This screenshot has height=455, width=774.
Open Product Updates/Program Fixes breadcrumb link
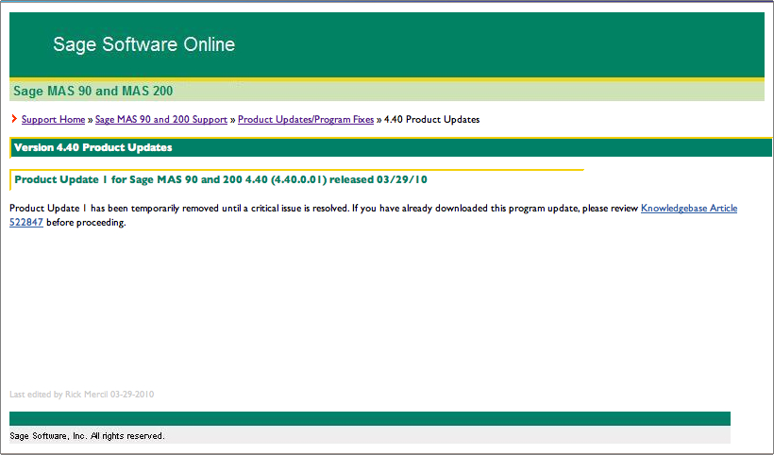[x=306, y=120]
